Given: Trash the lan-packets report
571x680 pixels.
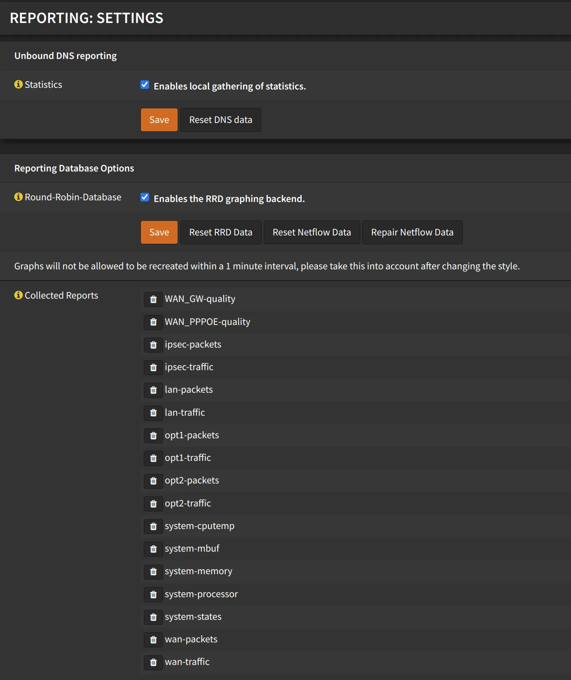Looking at the screenshot, I should [153, 390].
